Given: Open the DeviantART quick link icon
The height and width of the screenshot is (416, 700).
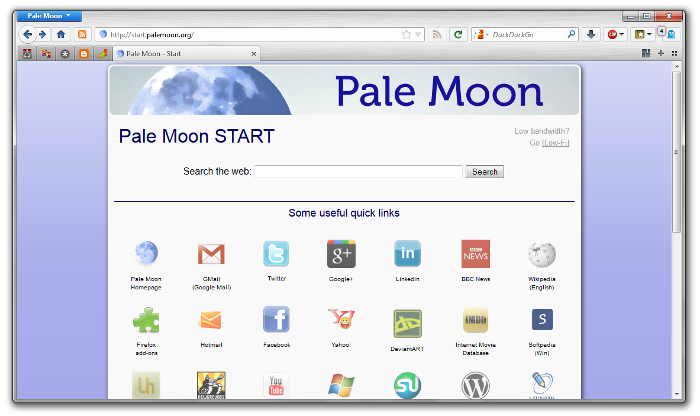Looking at the screenshot, I should point(407,324).
